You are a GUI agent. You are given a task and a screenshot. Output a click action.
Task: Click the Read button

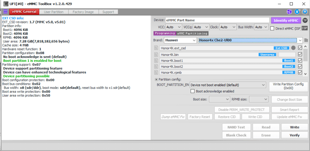click(266, 127)
